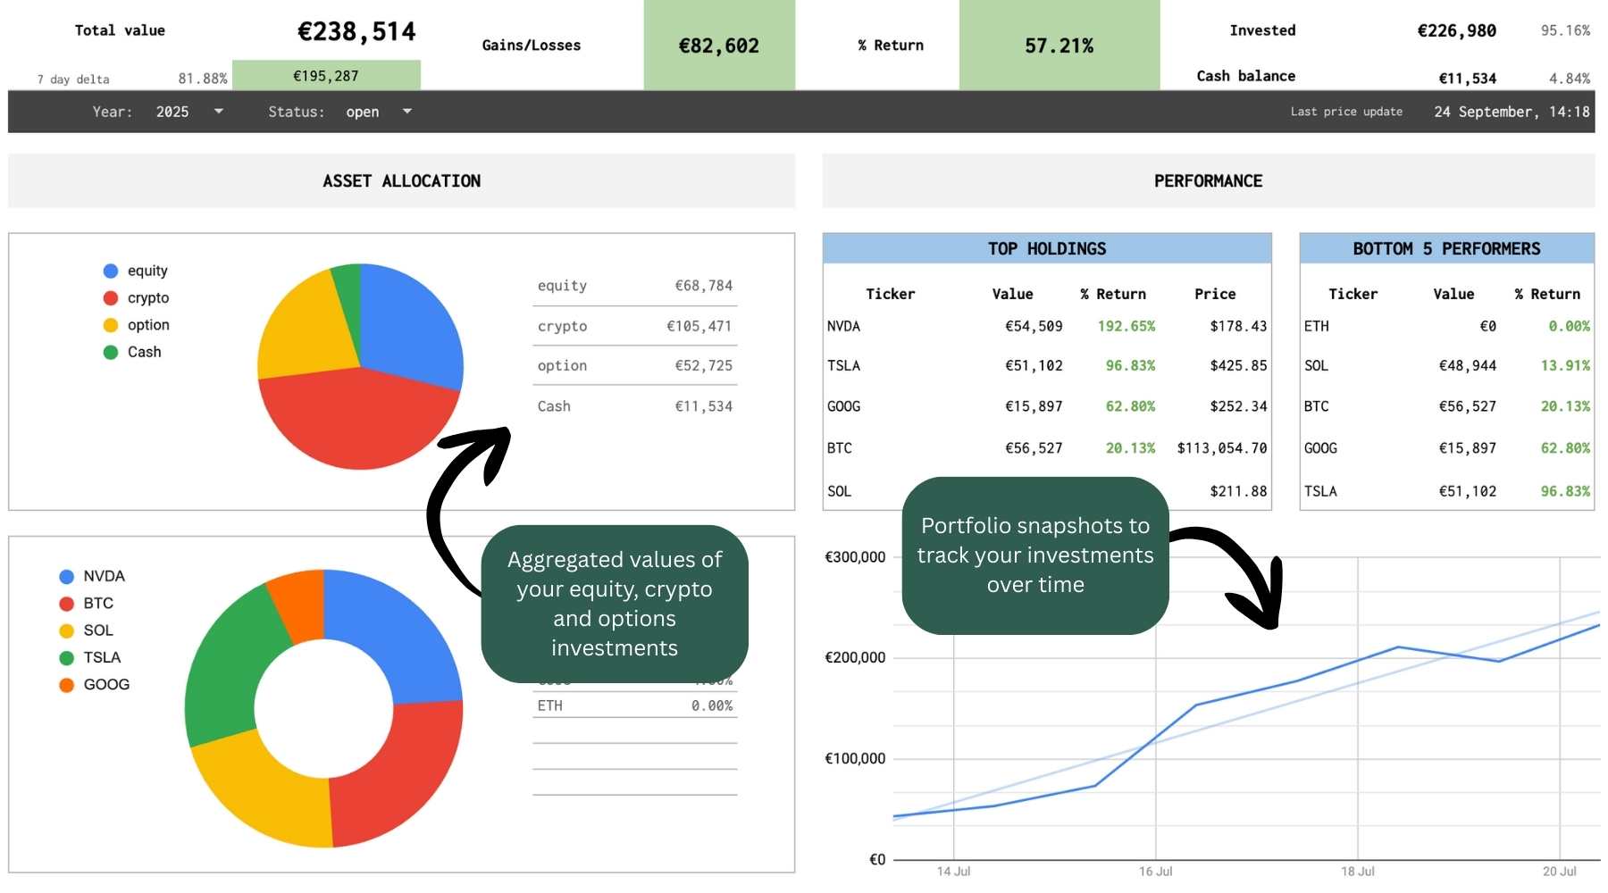
Task: Click the NVDA ticker in Top Holdings
Action: coord(843,327)
